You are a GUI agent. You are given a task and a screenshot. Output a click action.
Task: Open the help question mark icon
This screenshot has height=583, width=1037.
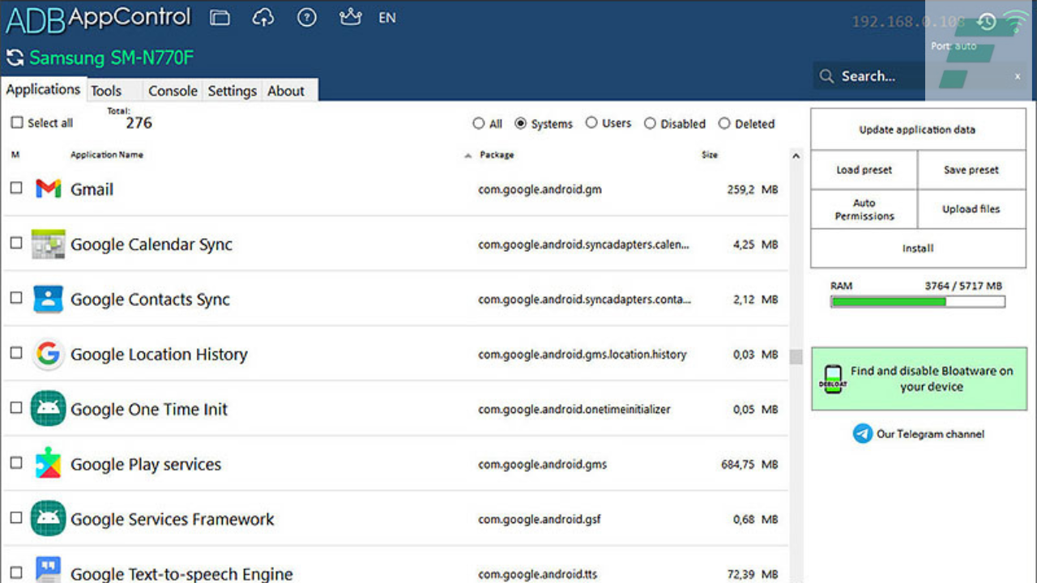point(307,17)
